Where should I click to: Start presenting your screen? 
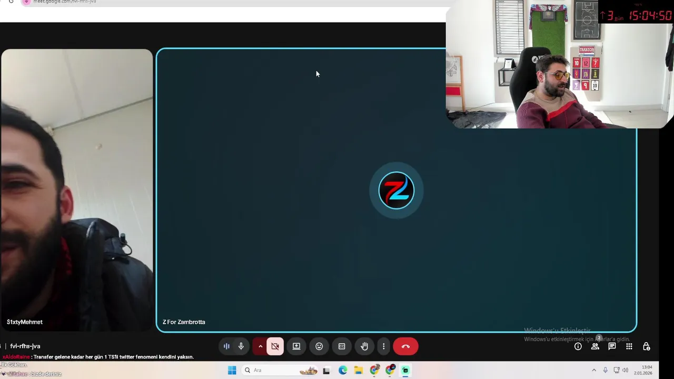coord(296,346)
